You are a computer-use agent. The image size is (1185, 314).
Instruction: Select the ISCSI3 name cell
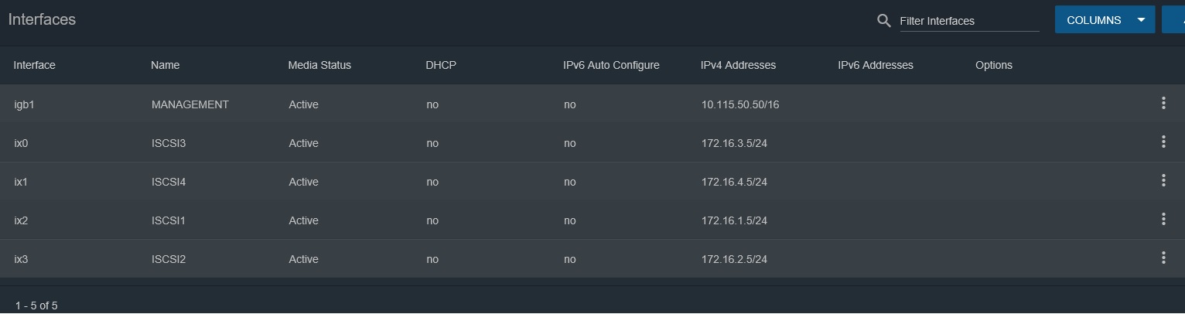[169, 143]
